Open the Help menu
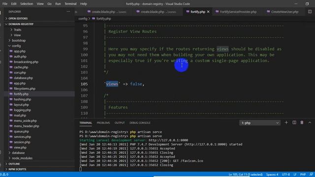 pyautogui.click(x=83, y=4)
